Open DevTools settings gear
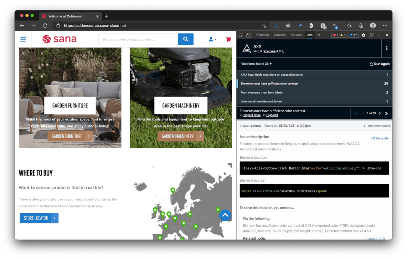This screenshot has width=407, height=259. tap(363, 35)
